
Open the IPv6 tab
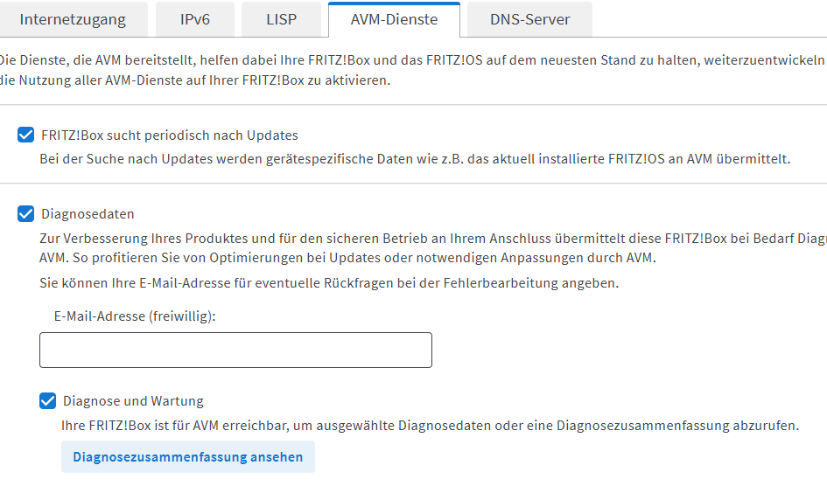[x=195, y=19]
